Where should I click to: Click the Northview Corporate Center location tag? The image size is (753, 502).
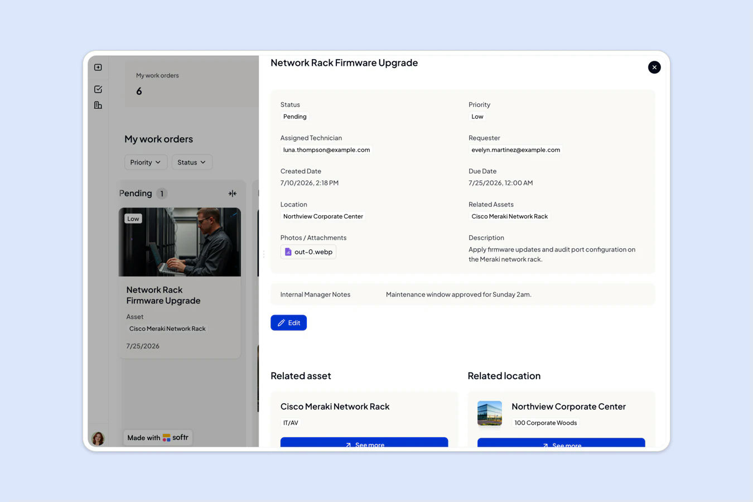[x=323, y=216]
